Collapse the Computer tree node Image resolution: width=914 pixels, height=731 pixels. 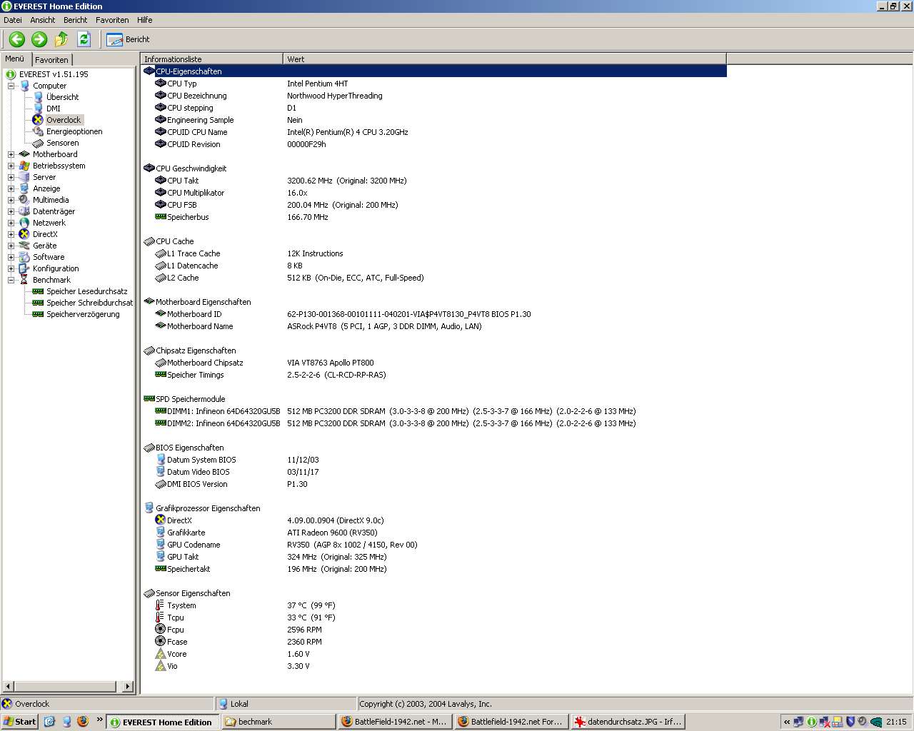[11, 86]
